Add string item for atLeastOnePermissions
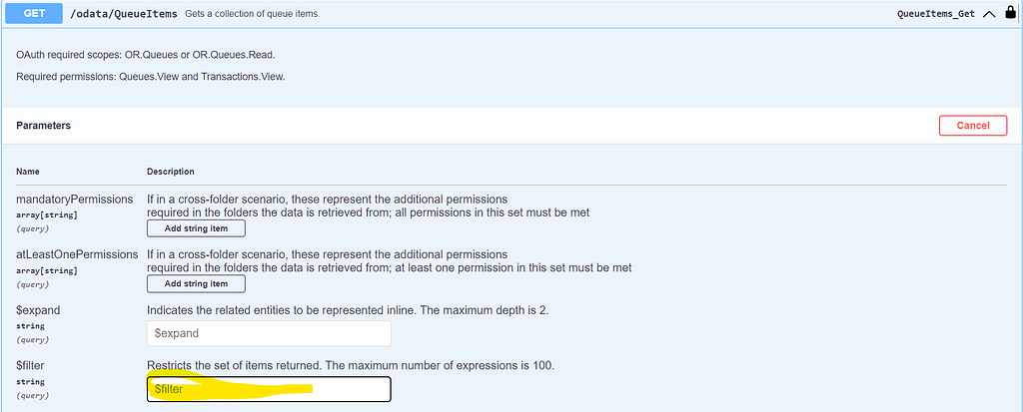Screen dimensions: 1023x412 [196, 283]
